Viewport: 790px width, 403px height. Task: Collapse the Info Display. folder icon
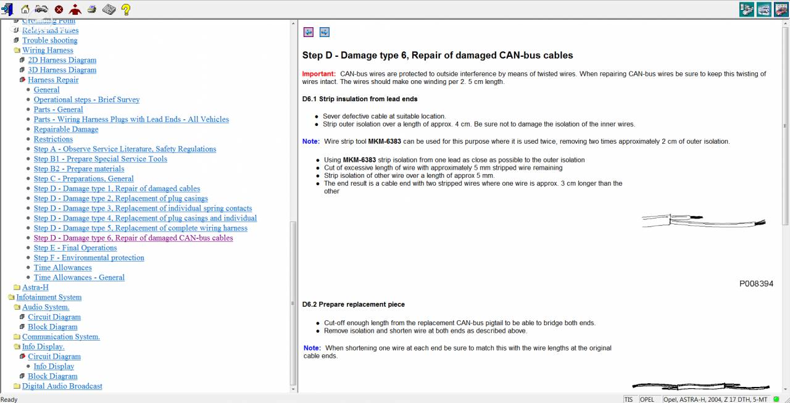tap(17, 346)
